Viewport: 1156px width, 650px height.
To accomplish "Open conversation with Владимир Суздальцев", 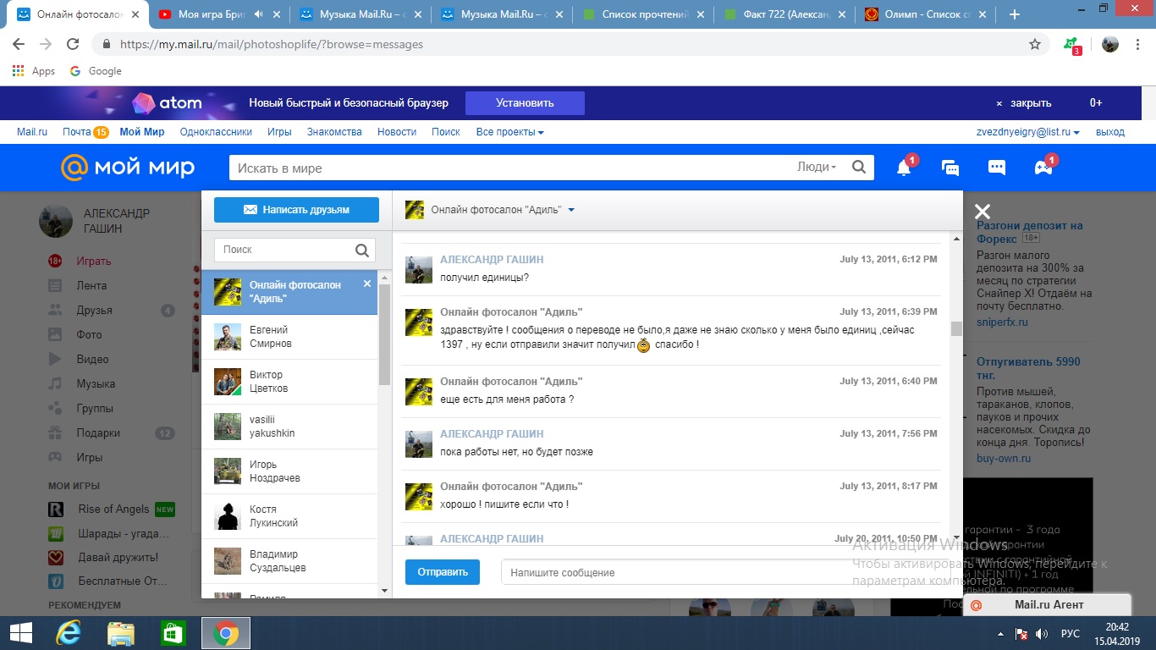I will point(289,561).
